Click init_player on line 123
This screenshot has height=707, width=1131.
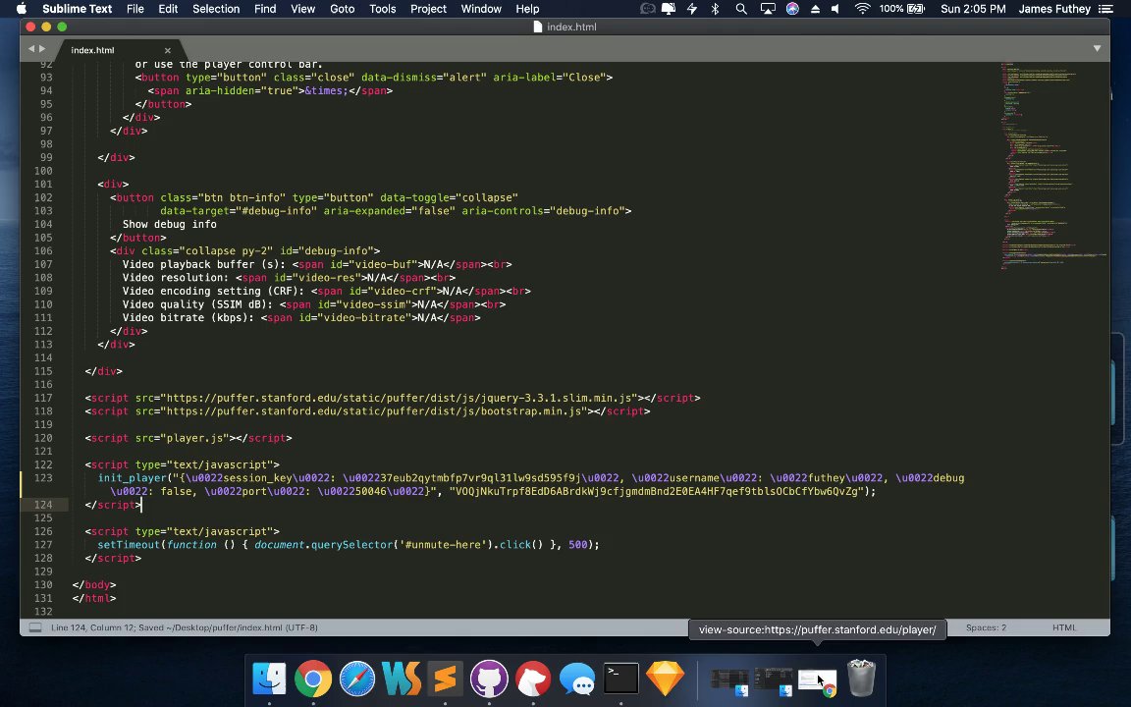[132, 478]
